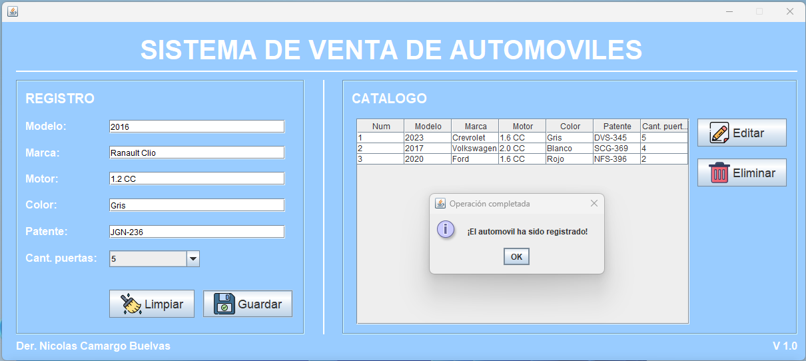Image resolution: width=806 pixels, height=361 pixels.
Task: Click the 2017 modelo cell
Action: [x=428, y=149]
